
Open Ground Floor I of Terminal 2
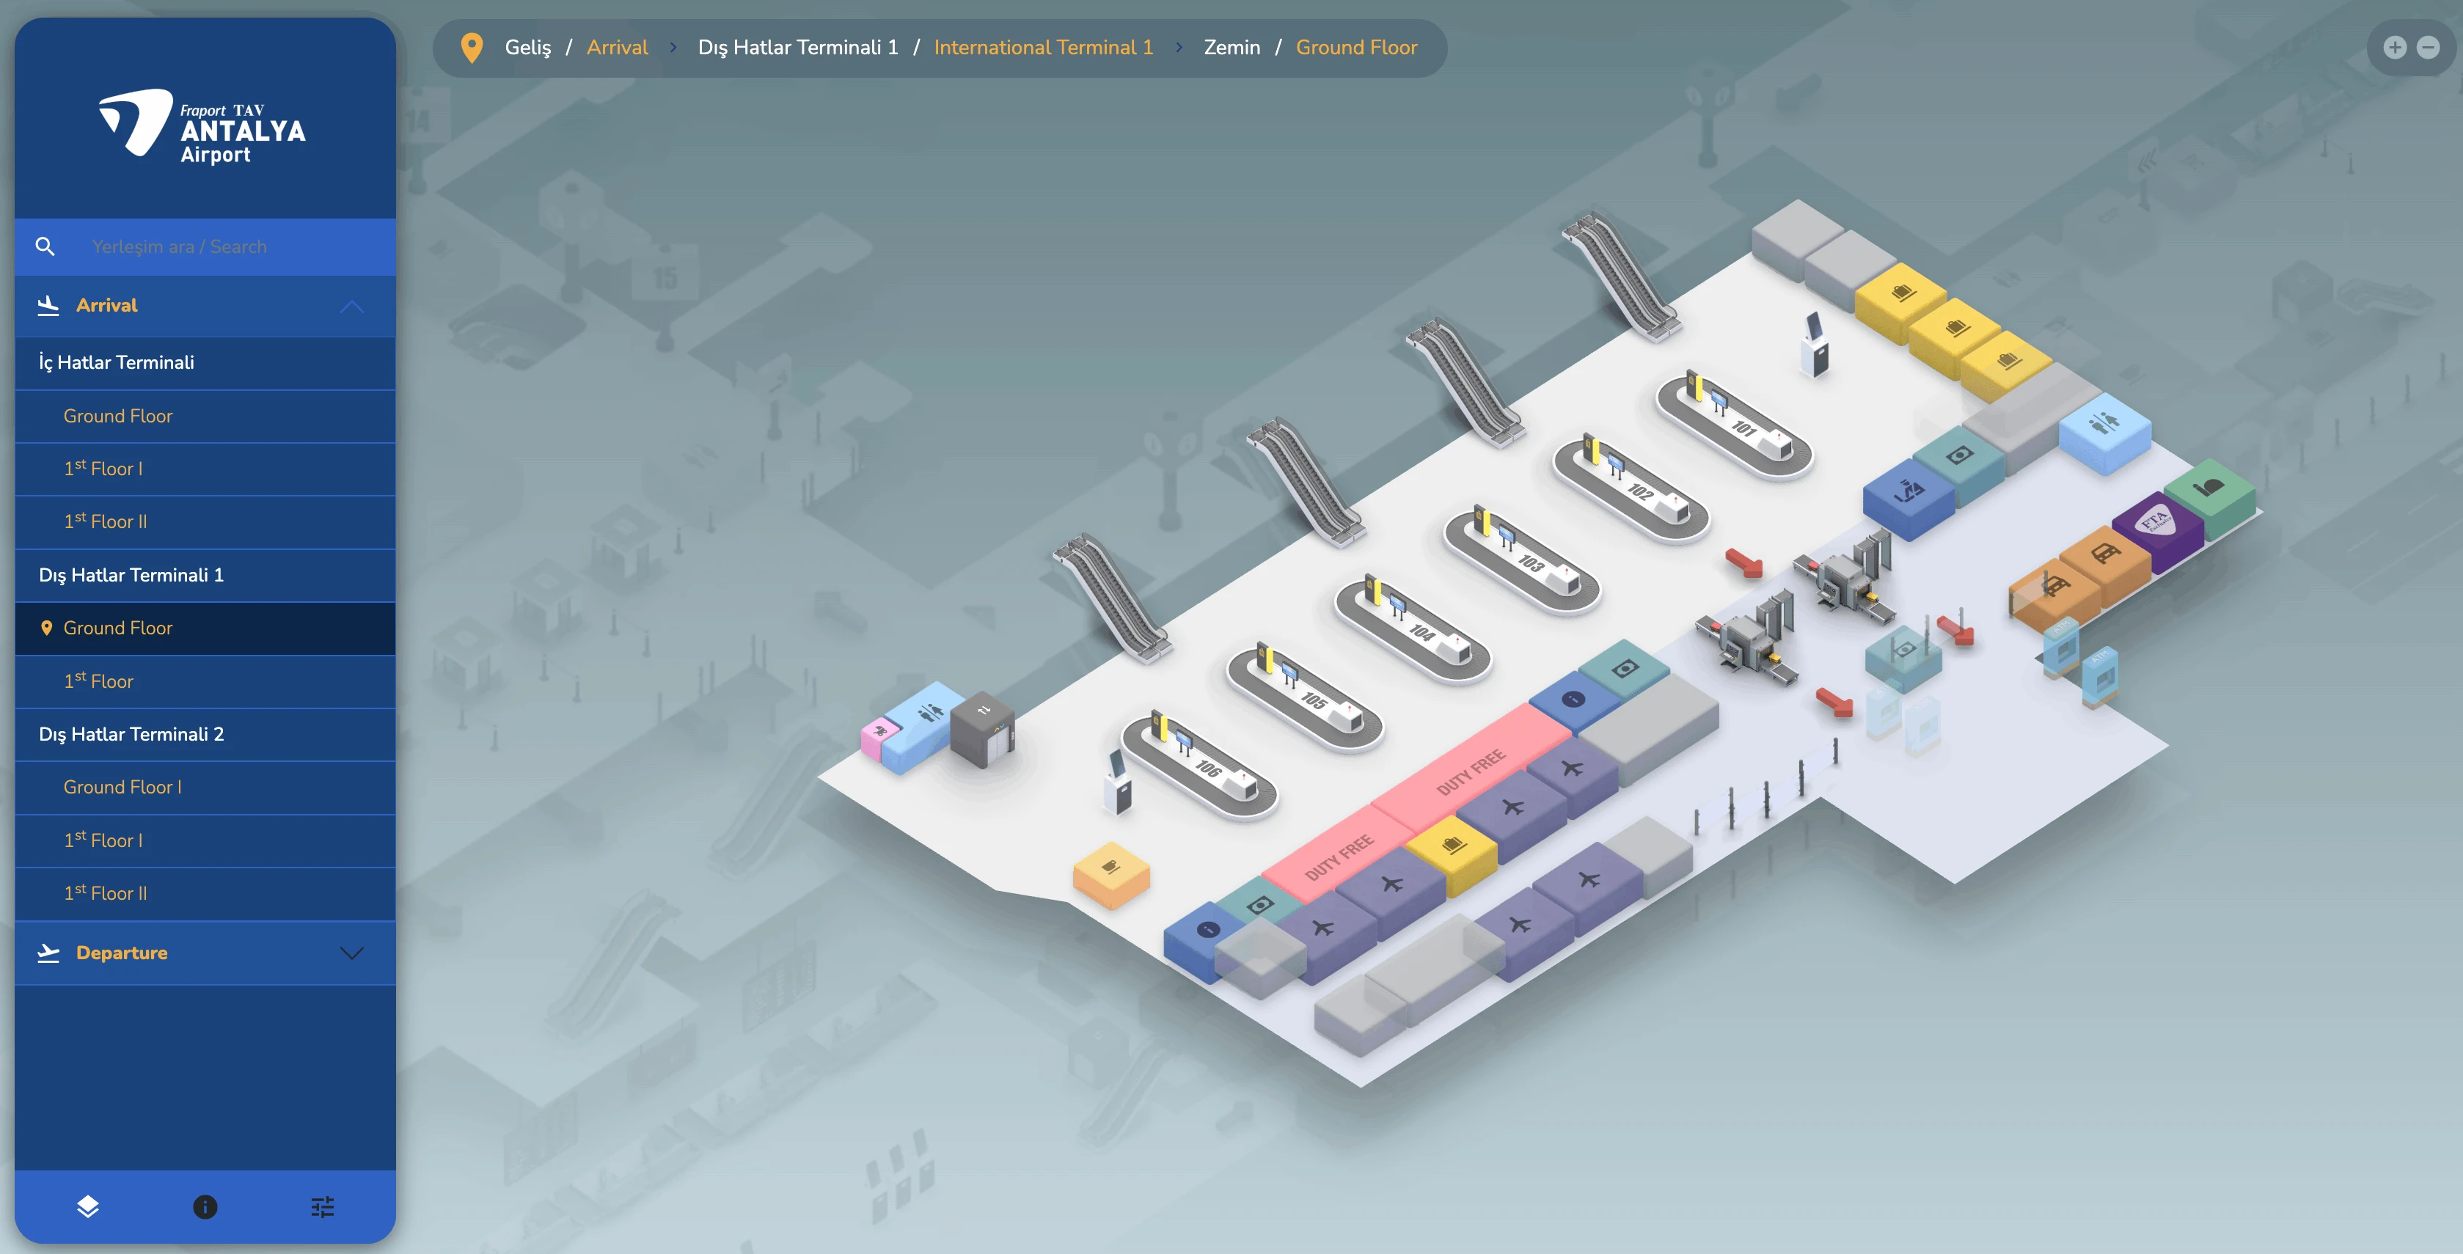click(122, 788)
